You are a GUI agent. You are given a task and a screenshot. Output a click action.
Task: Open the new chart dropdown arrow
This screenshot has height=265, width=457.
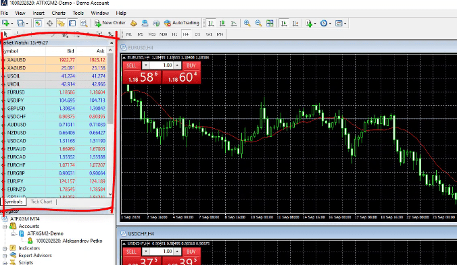(12, 23)
